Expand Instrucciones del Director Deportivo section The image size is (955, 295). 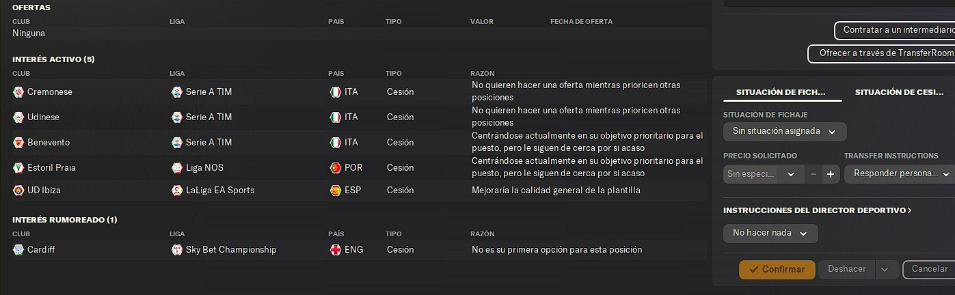tap(818, 210)
